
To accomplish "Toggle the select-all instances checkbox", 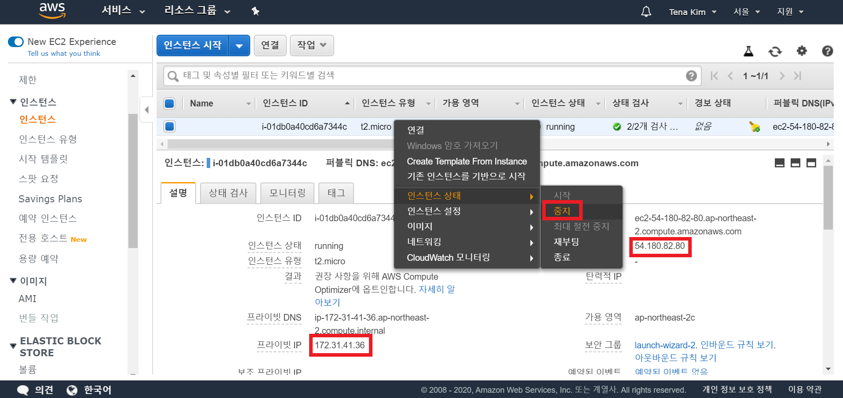I will coord(169,103).
